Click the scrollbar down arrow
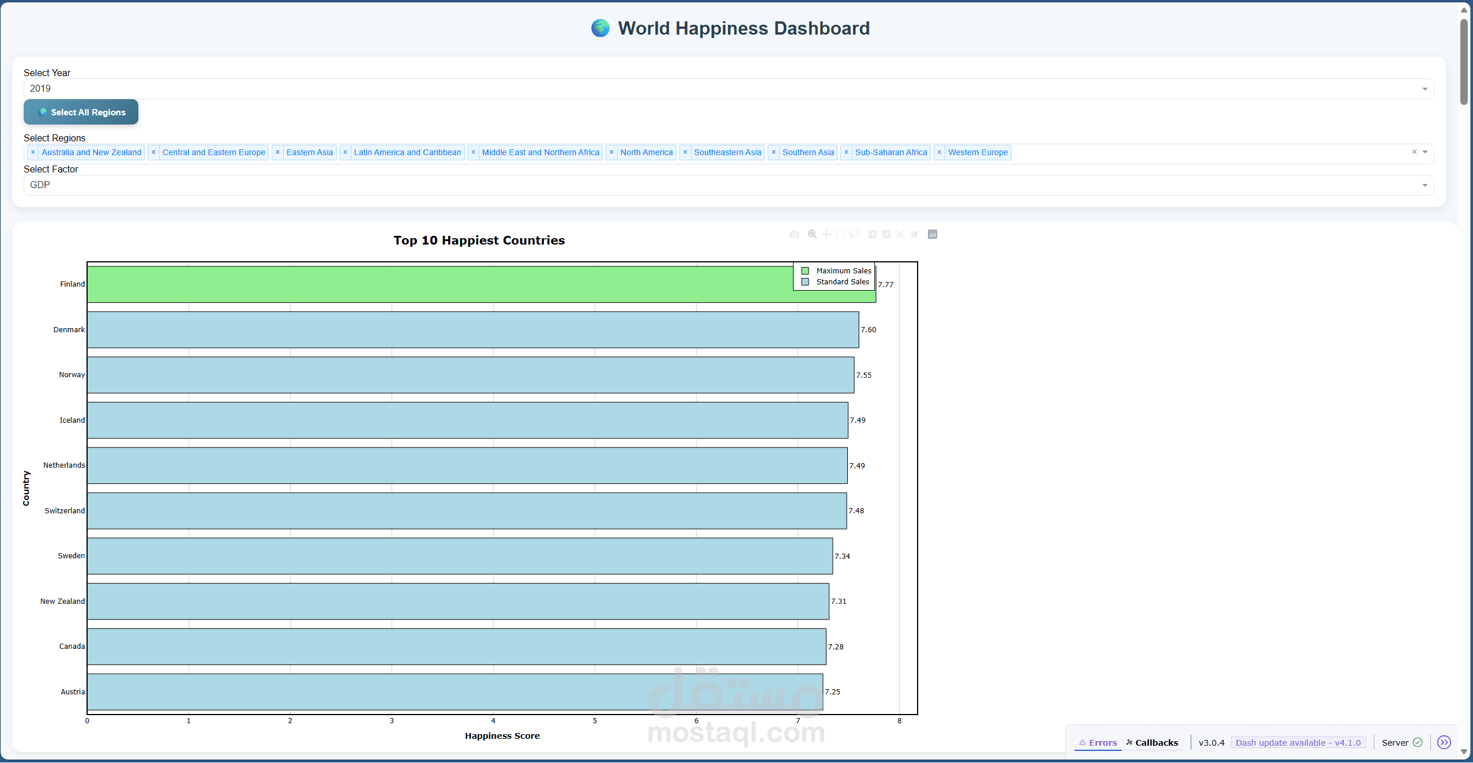The image size is (1473, 763). pyautogui.click(x=1464, y=752)
